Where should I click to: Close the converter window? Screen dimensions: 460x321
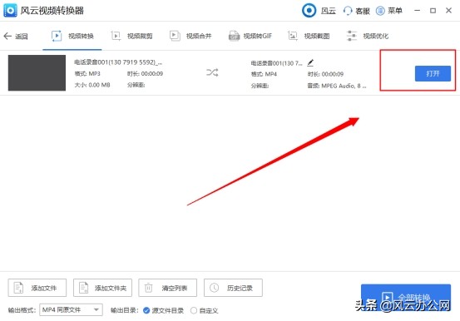448,11
